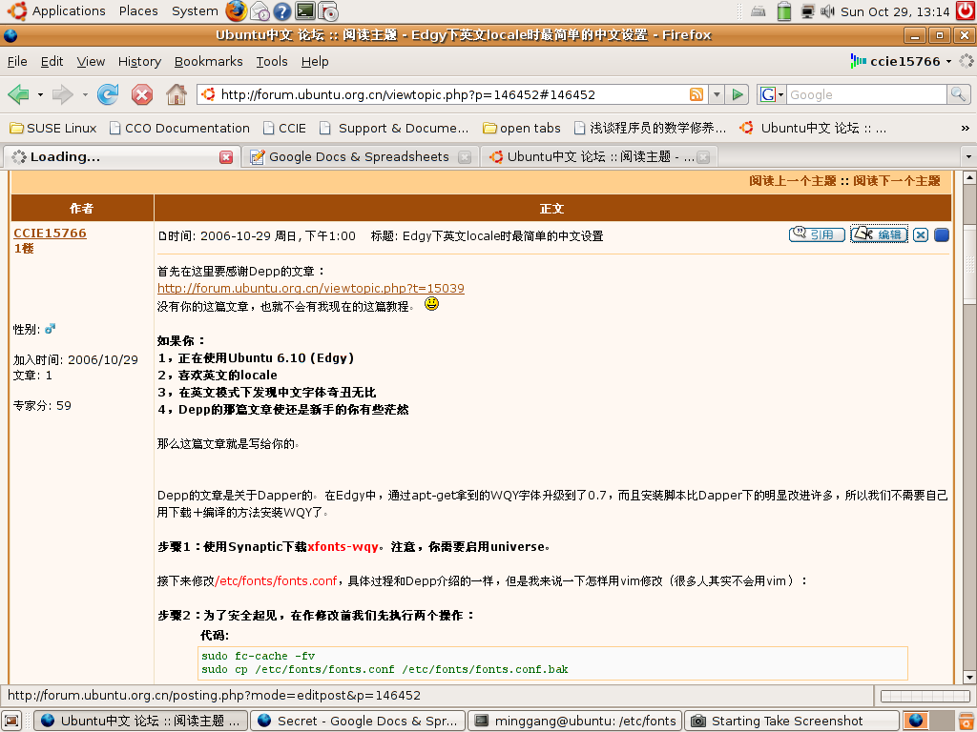977x732 pixels.
Task: Click the 引用 quote button
Action: (817, 234)
